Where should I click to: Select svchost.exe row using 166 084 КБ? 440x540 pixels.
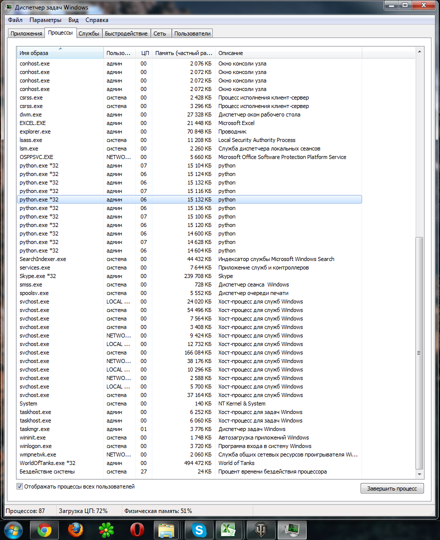189,352
